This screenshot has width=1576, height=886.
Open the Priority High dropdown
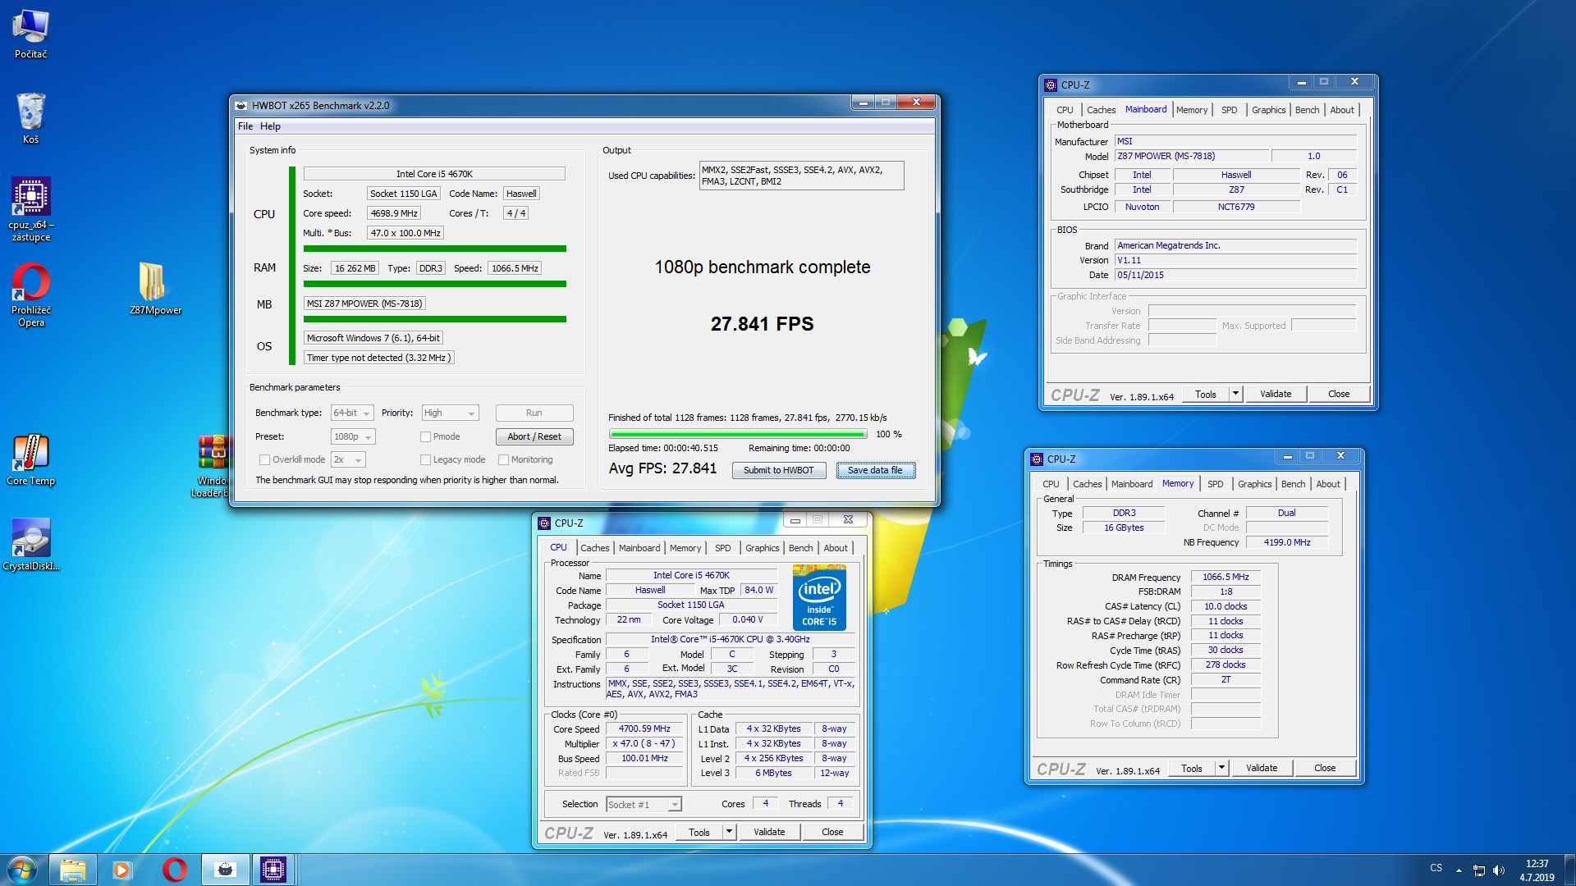tap(450, 413)
